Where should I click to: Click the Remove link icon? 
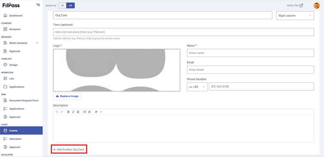(x=101, y=112)
